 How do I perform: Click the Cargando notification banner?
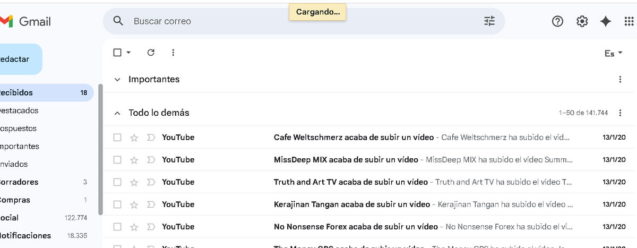[317, 12]
